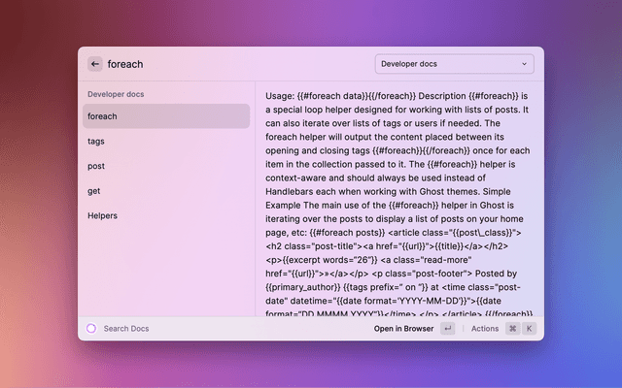Click the Usage text in detail pane
This screenshot has height=388, width=622.
pos(282,95)
